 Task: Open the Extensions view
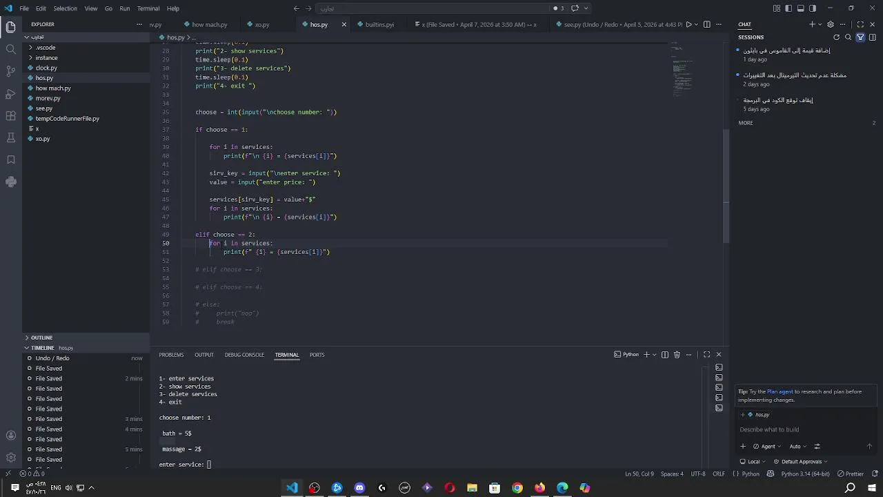click(x=10, y=116)
